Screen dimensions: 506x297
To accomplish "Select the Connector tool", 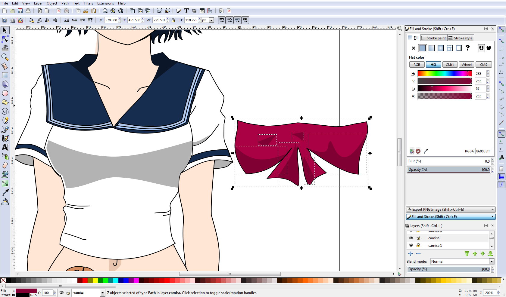I will click(5, 201).
